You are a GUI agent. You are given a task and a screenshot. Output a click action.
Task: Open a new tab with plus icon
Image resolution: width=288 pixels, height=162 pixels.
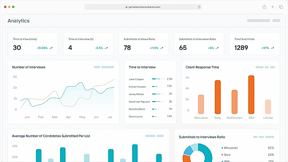click(273, 7)
